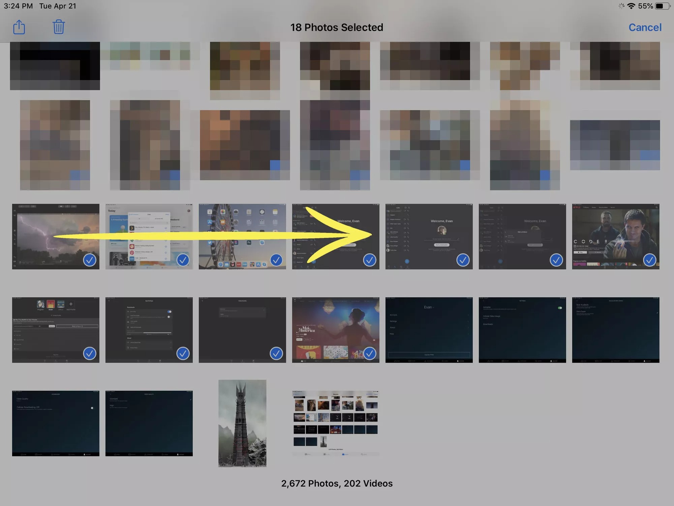Uncheck the profile selection screenshot with avatars
This screenshot has width=674, height=506.
[x=90, y=354]
